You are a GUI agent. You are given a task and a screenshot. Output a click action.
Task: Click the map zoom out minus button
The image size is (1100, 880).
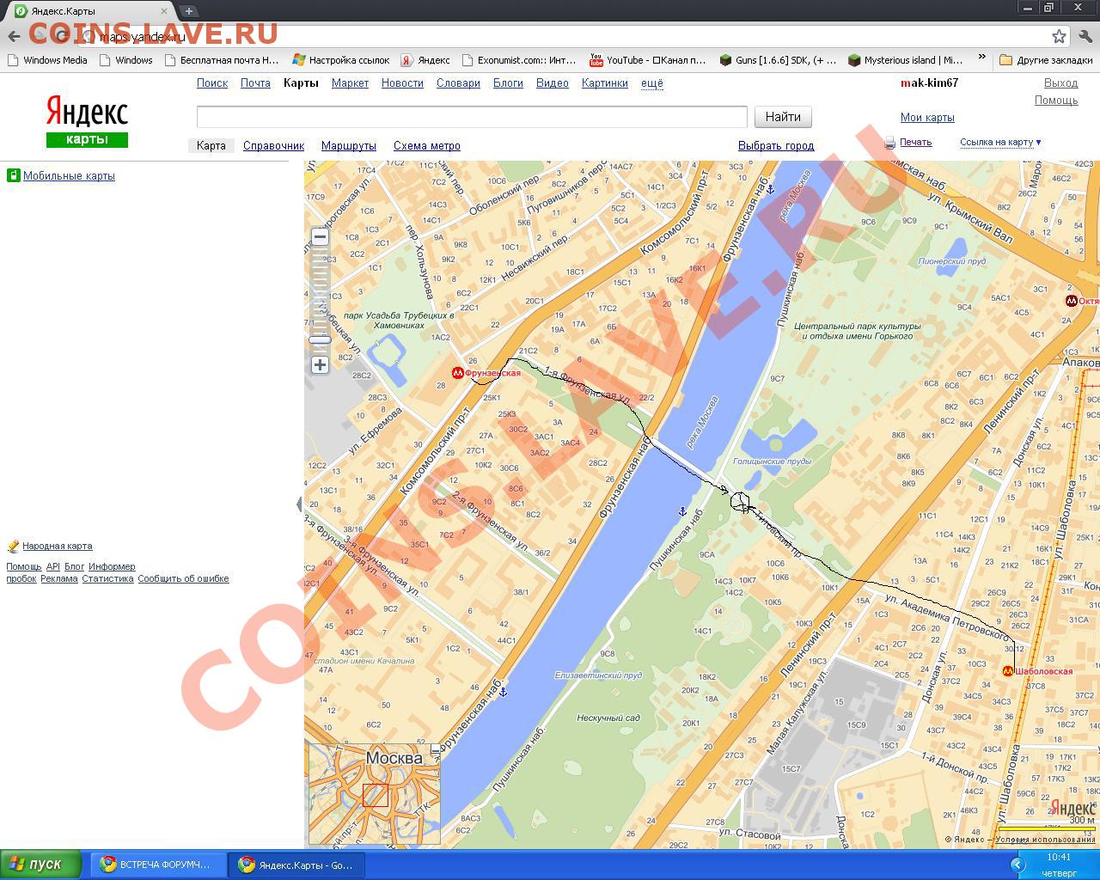[320, 237]
